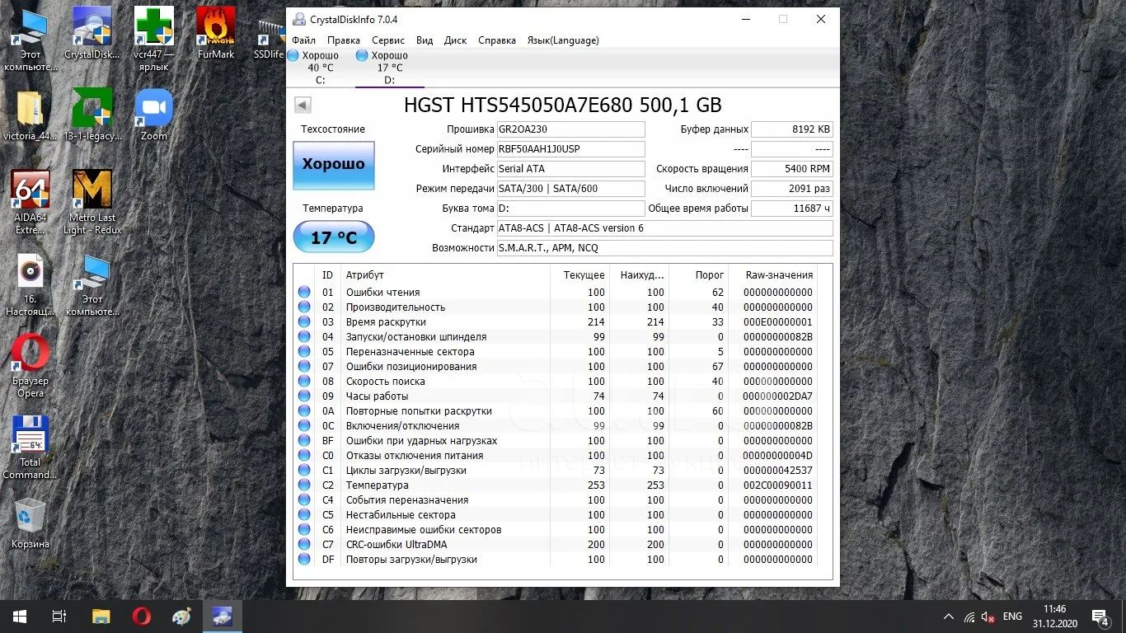
Task: Open the notification center icon
Action: [1100, 616]
